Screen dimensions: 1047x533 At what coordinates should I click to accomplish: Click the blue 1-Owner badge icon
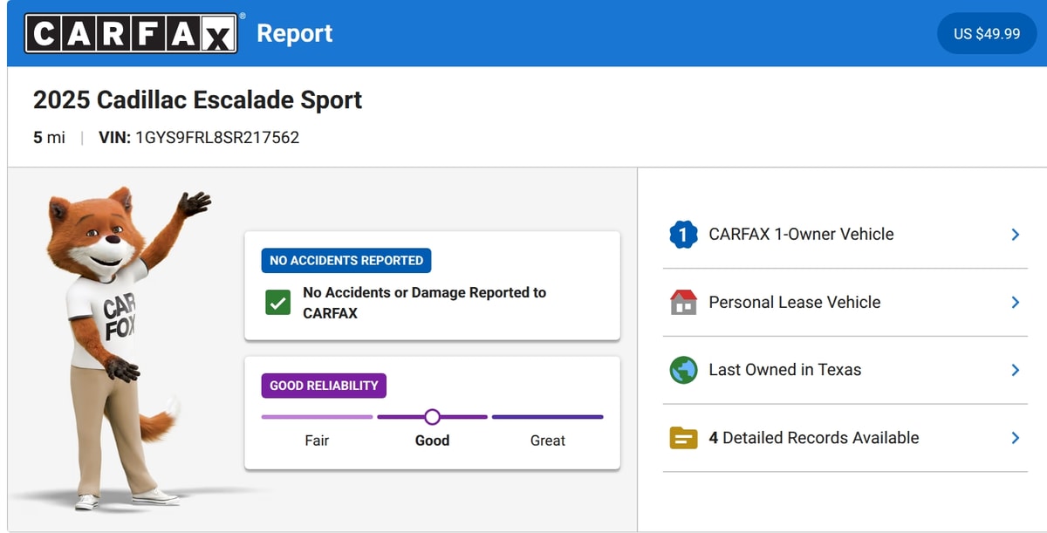683,235
